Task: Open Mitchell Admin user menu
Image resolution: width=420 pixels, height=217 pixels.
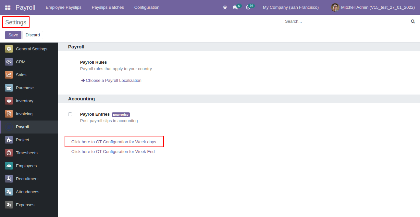Action: pos(373,7)
